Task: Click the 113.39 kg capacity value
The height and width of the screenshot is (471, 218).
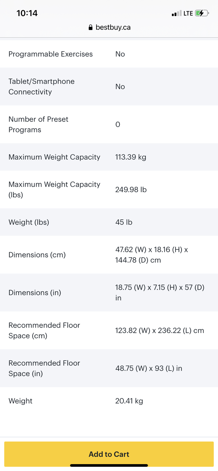Action: click(131, 157)
